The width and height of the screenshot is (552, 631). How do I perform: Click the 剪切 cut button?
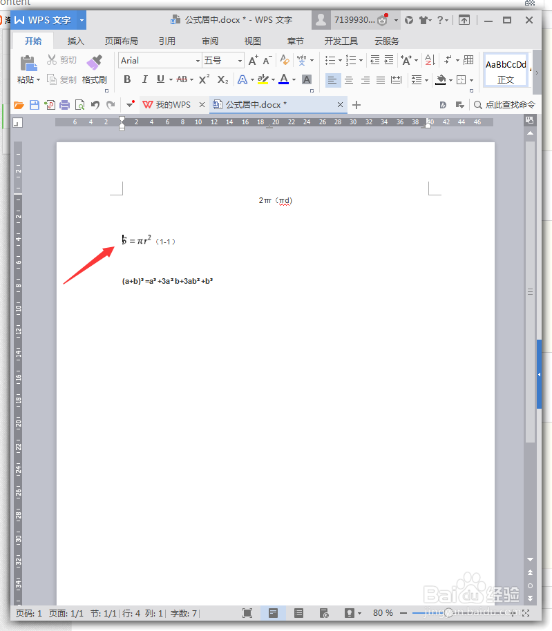click(61, 60)
